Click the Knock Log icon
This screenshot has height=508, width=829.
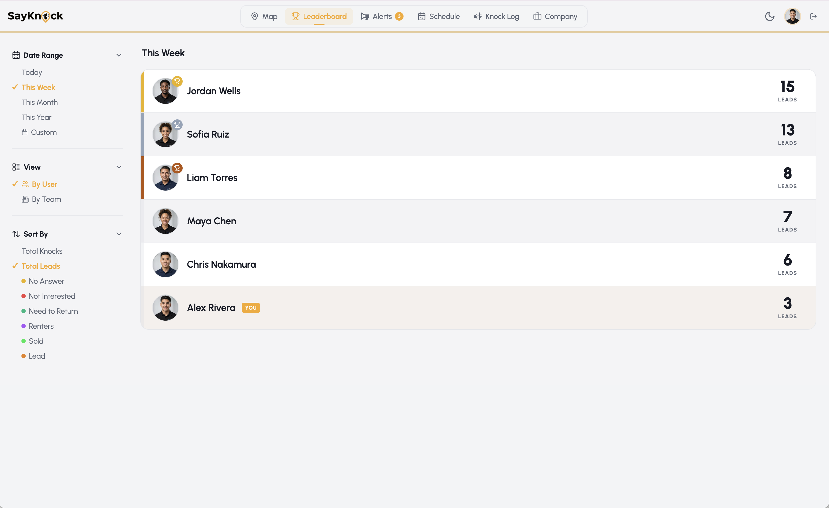pyautogui.click(x=477, y=17)
